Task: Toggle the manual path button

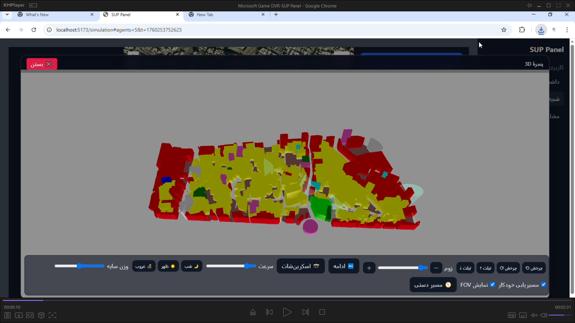Action: coord(433,285)
